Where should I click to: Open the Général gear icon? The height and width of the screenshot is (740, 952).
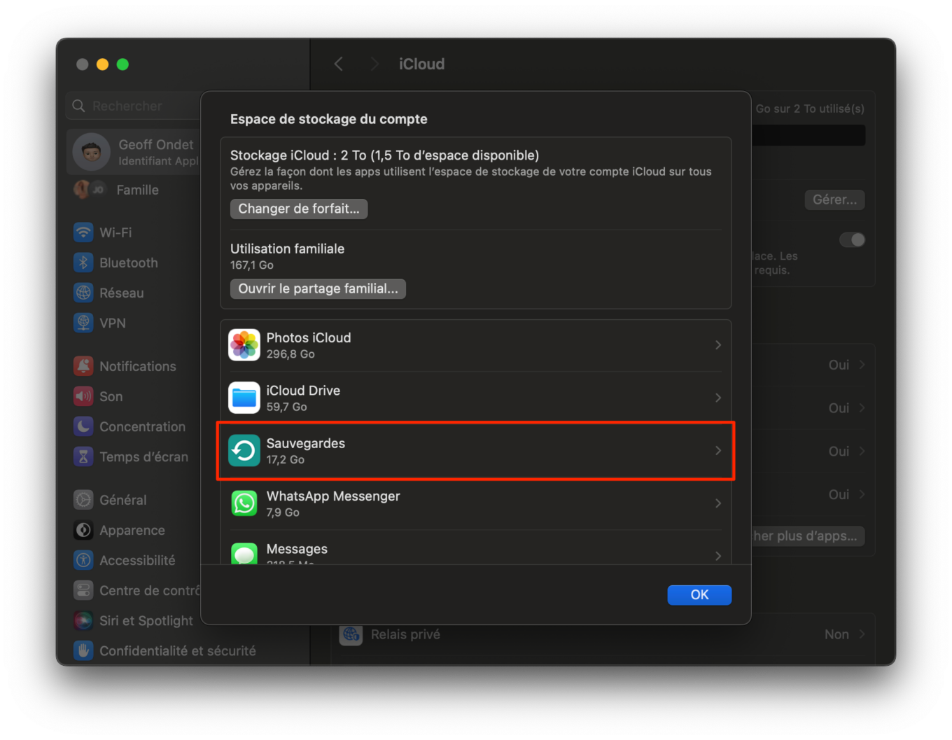83,500
